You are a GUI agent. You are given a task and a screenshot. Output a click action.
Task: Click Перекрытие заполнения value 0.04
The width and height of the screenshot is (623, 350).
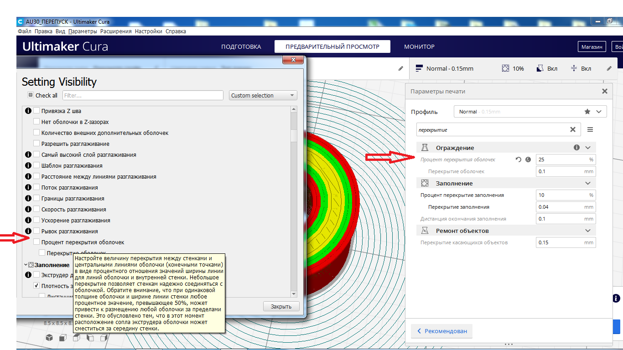(x=566, y=207)
